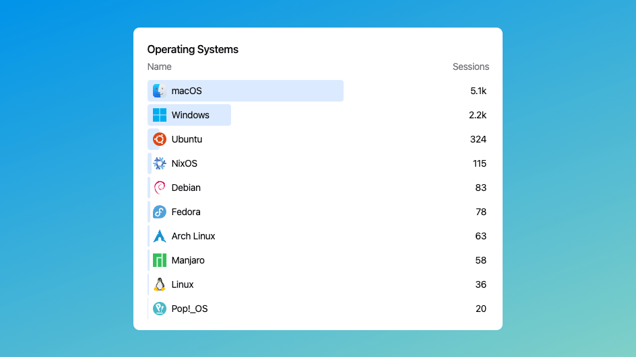Click the Debian swirl icon
The image size is (636, 357).
[160, 188]
